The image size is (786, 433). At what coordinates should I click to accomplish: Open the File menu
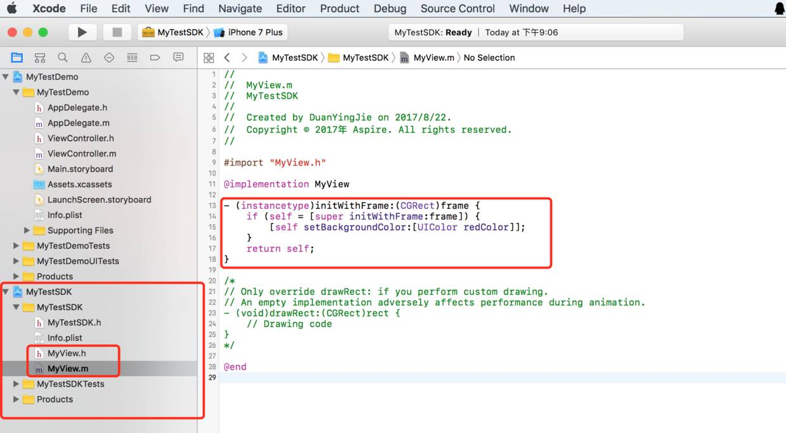[89, 8]
